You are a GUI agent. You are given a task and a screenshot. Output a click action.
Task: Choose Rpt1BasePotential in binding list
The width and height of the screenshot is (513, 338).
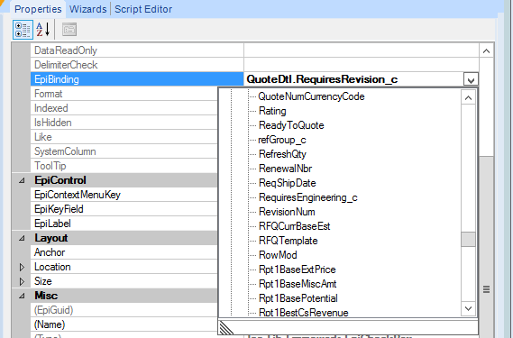[298, 298]
